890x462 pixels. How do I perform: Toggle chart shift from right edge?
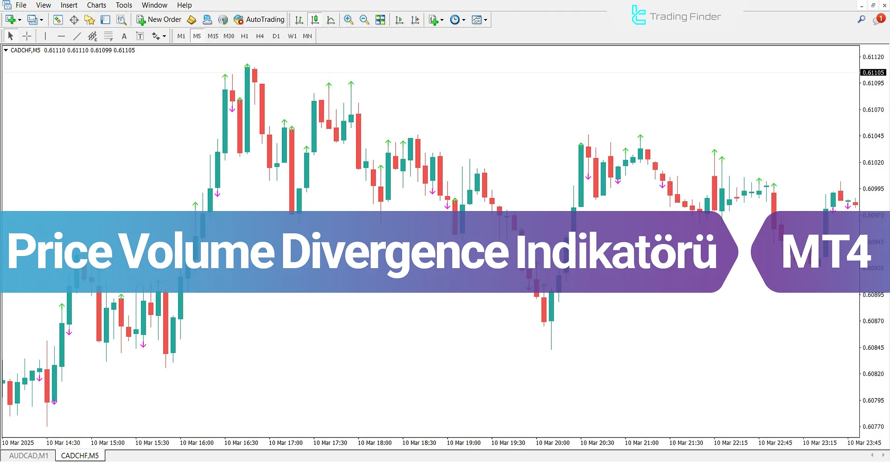click(415, 19)
